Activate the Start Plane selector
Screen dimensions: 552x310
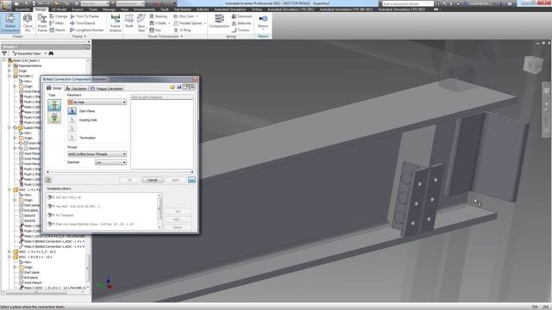(x=72, y=111)
